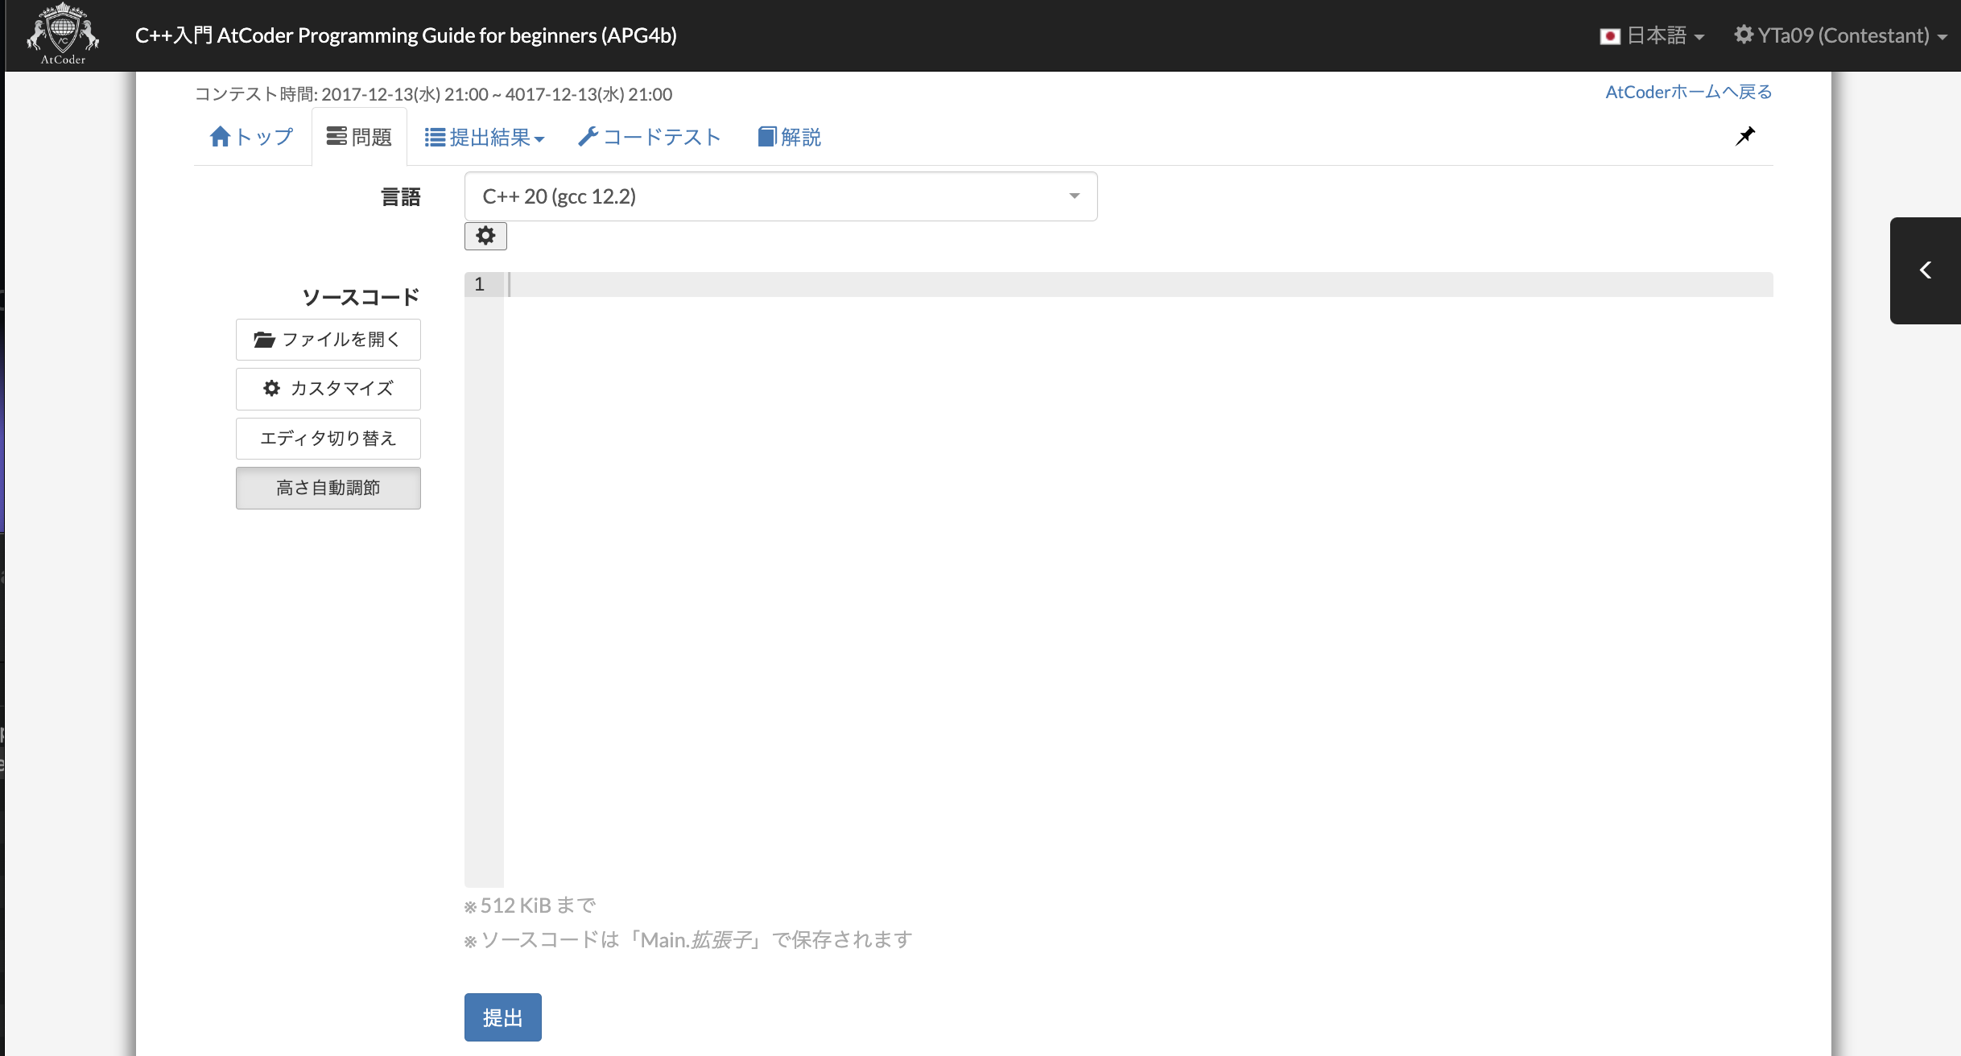1961x1056 pixels.
Task: Click ファイルを開く button
Action: pyautogui.click(x=328, y=340)
